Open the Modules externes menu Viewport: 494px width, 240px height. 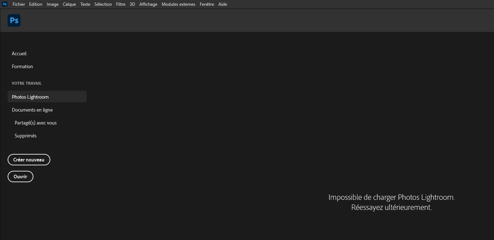(179, 4)
